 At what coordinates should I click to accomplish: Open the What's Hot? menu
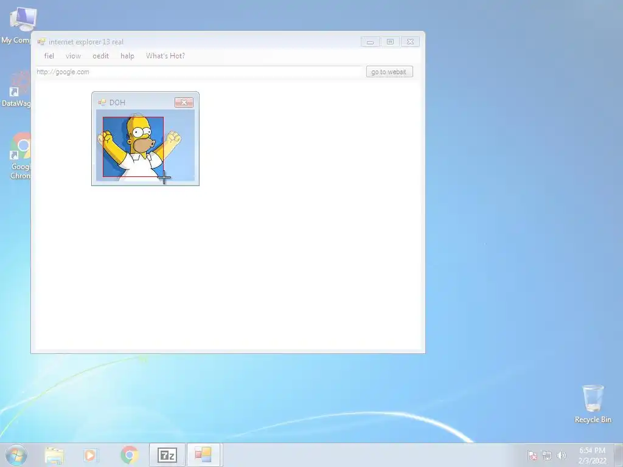pyautogui.click(x=165, y=56)
